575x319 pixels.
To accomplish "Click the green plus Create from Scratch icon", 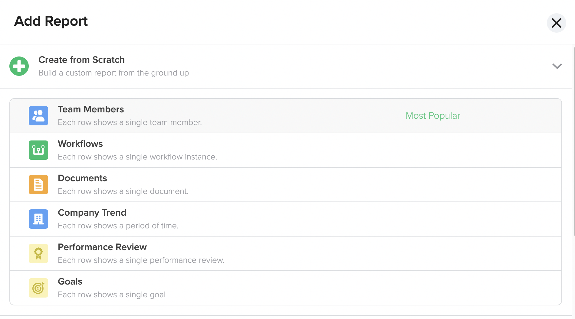I will click(x=19, y=66).
